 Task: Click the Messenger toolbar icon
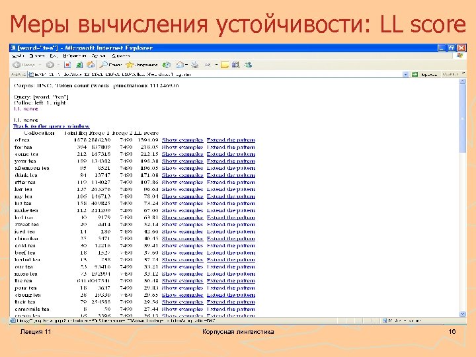coord(248,65)
